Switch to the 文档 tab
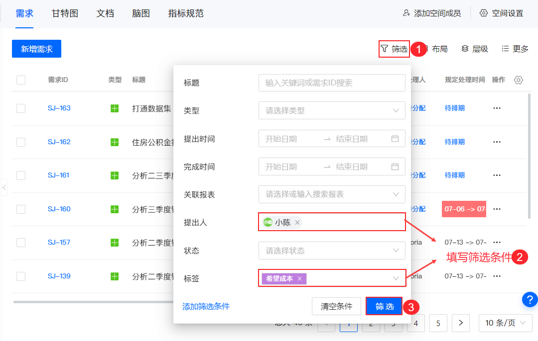The height and width of the screenshot is (341, 538). [105, 13]
